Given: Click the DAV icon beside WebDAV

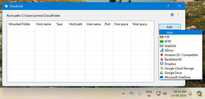Looking at the screenshot, I should point(162,46).
